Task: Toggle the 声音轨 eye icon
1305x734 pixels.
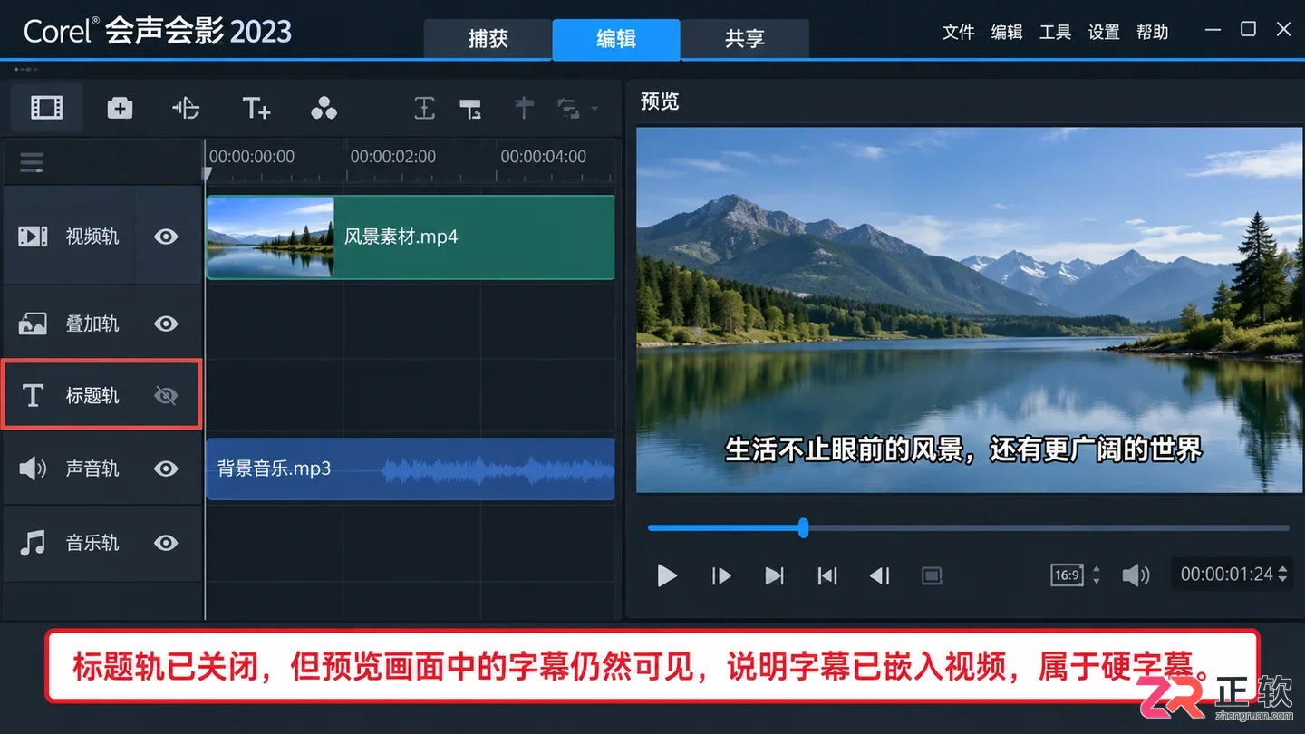Action: [166, 468]
